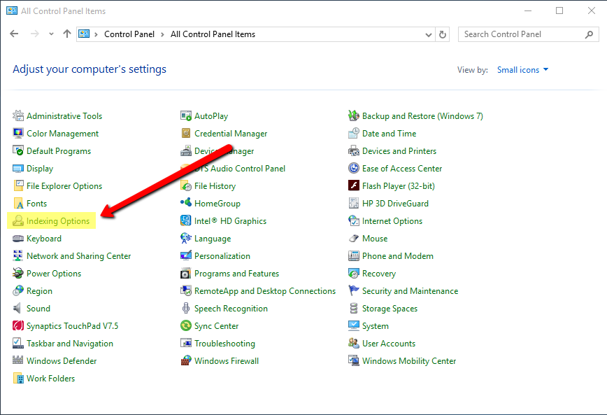Viewport: 607px width, 415px height.
Task: Click the HomeGroup icon
Action: tap(186, 203)
